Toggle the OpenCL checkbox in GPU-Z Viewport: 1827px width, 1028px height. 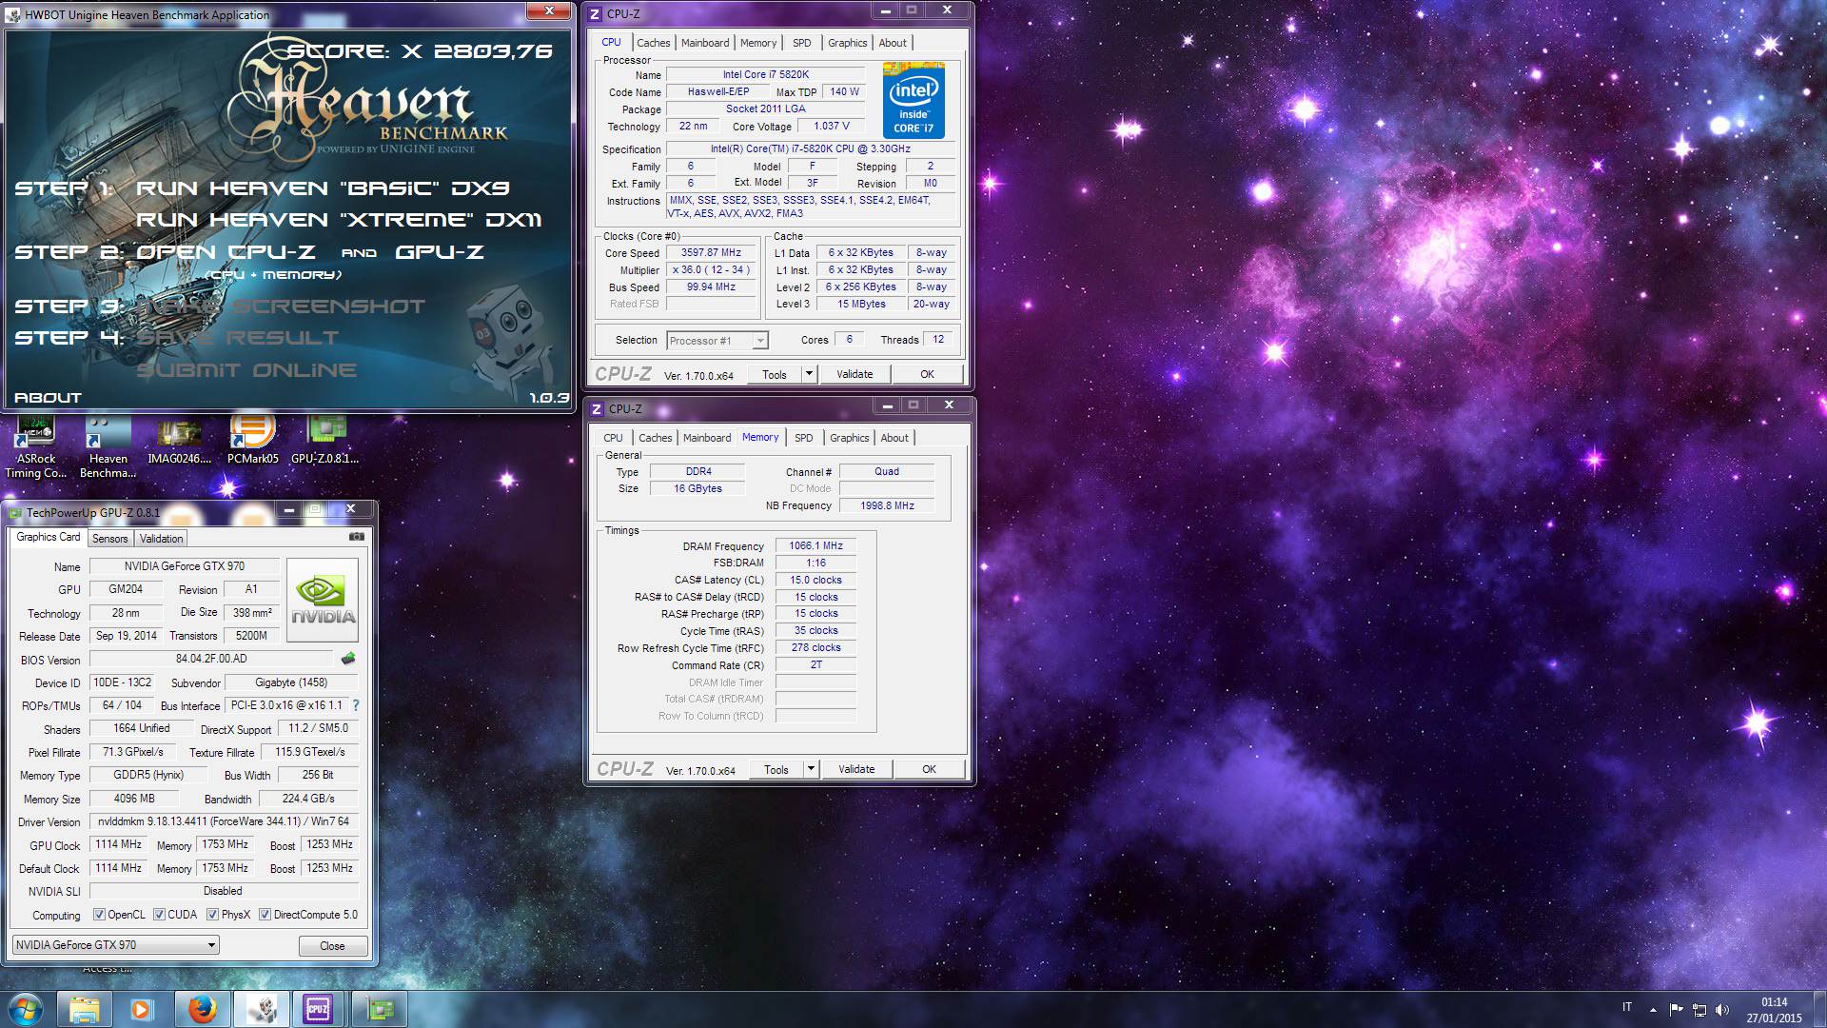click(99, 915)
